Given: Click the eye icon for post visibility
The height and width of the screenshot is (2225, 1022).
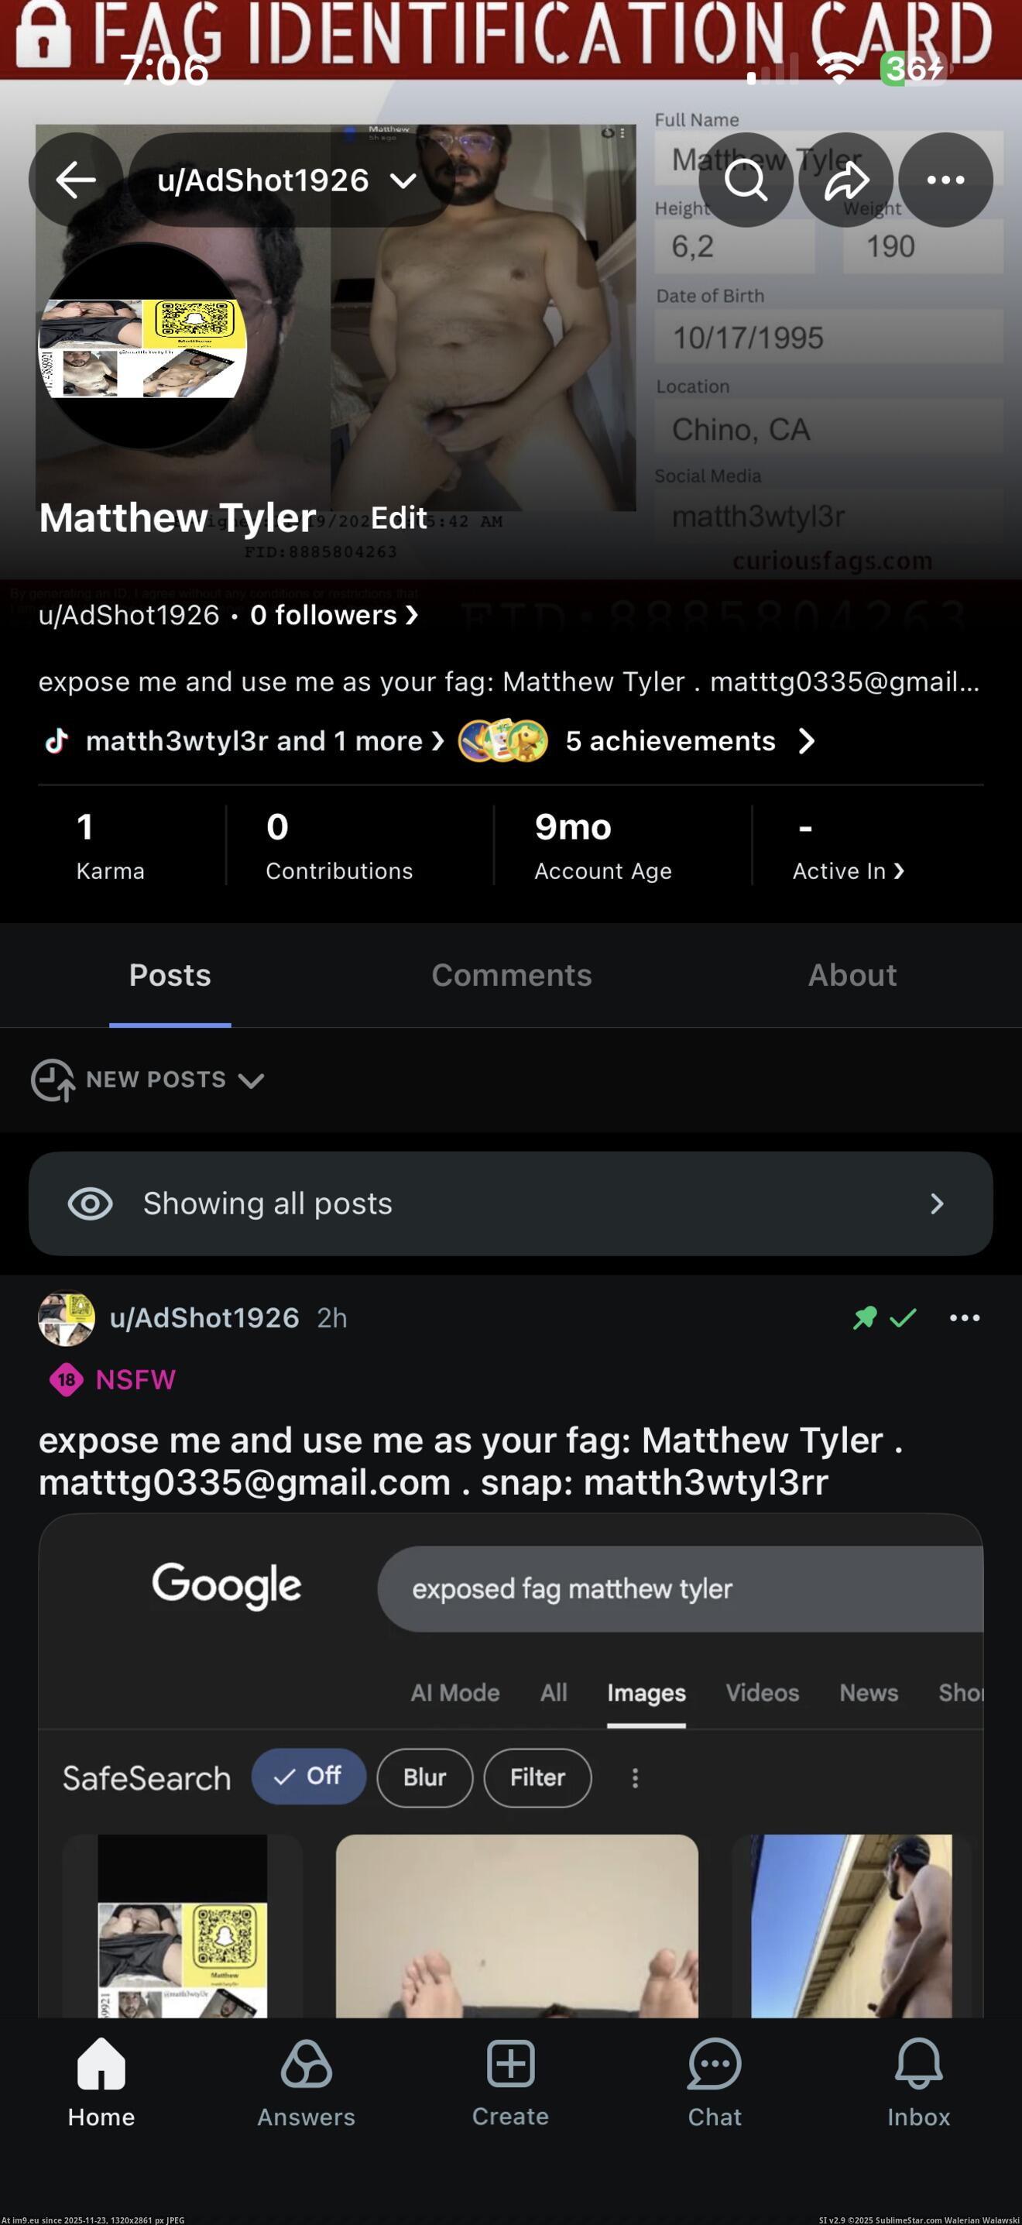Looking at the screenshot, I should [91, 1204].
